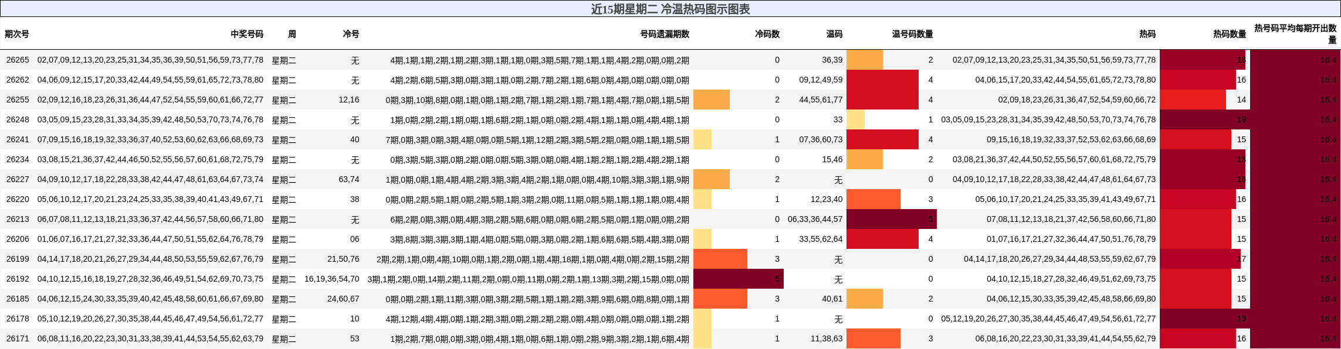Click the 周 column header
1341x349 pixels.
coord(292,34)
